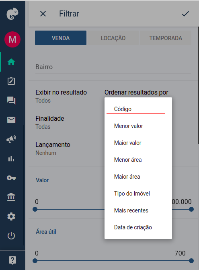
Task: Open the settings gear icon
Action: click(11, 216)
